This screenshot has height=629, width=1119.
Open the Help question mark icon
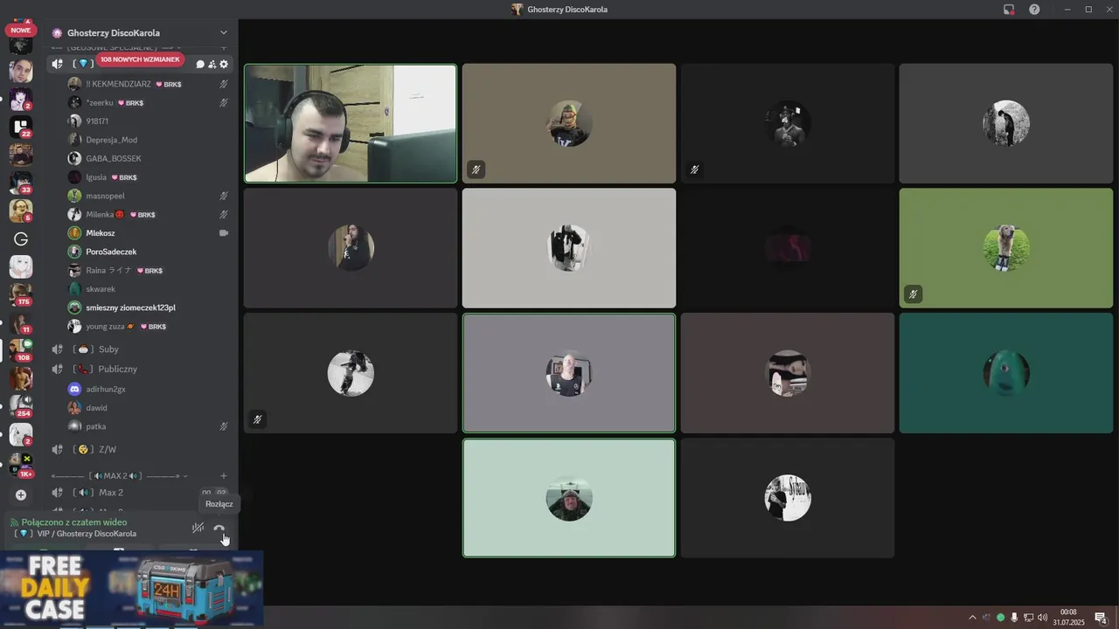point(1034,10)
